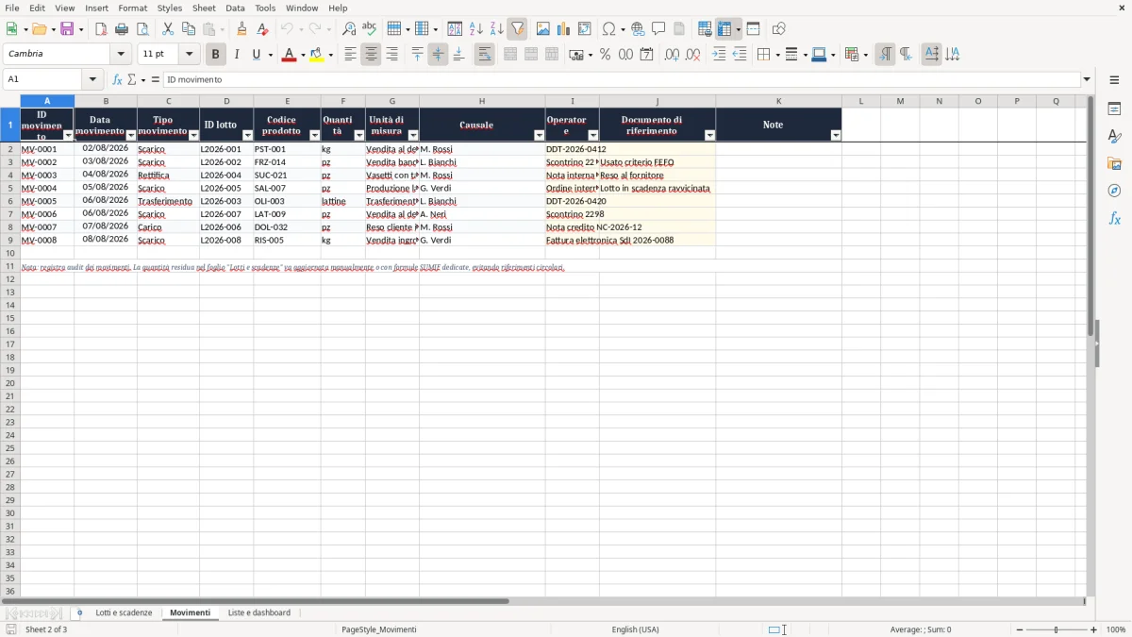Insert a comment with the speech bubble icon
The height and width of the screenshot is (637, 1132).
pyautogui.click(x=658, y=29)
